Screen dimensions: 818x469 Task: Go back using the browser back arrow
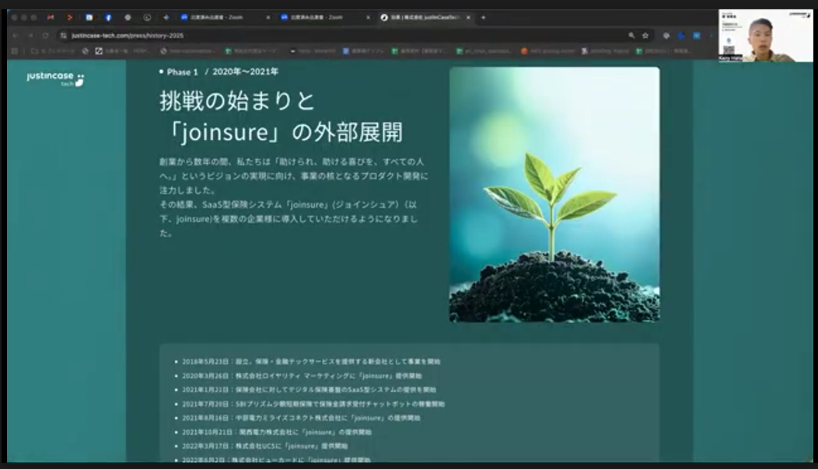pos(16,35)
